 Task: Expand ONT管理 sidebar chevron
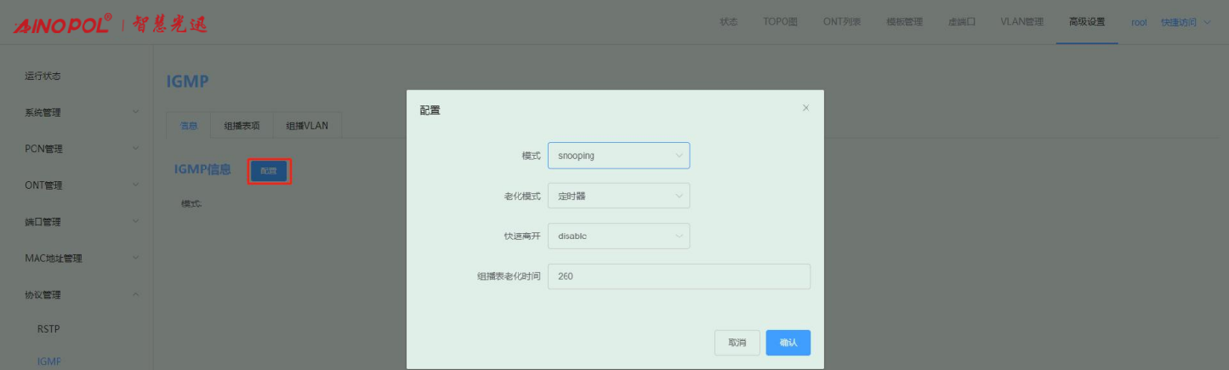(x=135, y=185)
